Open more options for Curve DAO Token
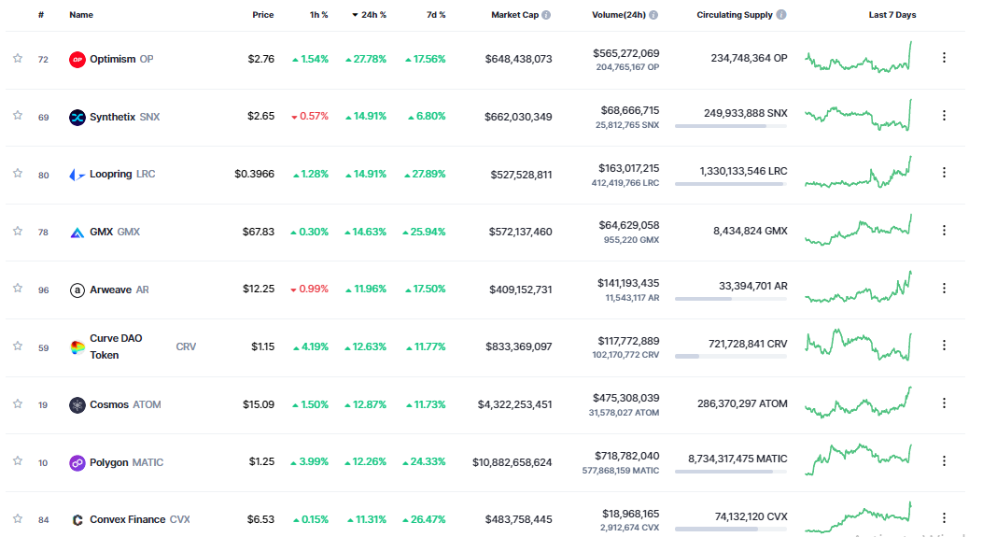The height and width of the screenshot is (537, 983). pyautogui.click(x=944, y=346)
